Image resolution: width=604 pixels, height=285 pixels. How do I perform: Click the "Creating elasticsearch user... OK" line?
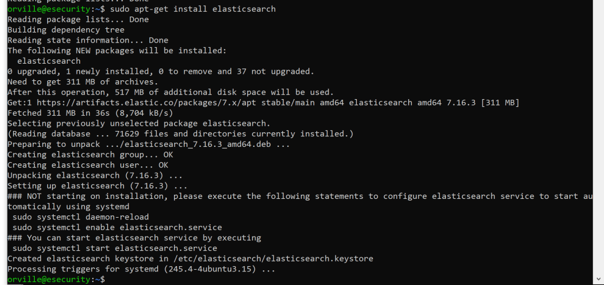coord(87,165)
